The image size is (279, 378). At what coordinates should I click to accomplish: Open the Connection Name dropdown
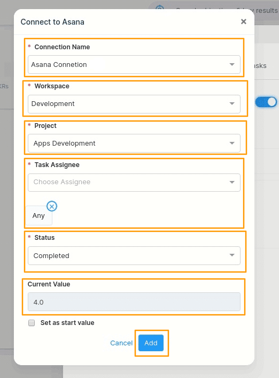tap(134, 65)
